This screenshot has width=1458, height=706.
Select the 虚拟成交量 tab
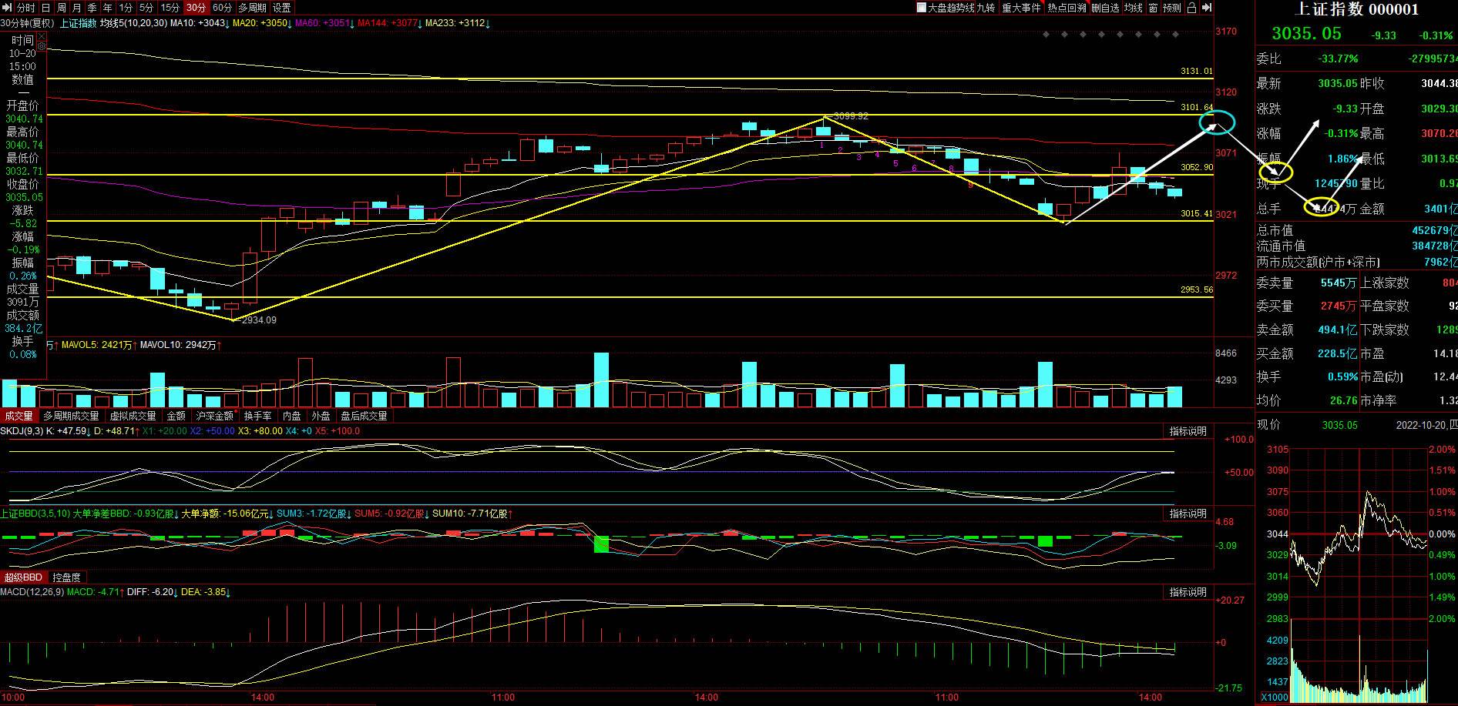pyautogui.click(x=133, y=416)
